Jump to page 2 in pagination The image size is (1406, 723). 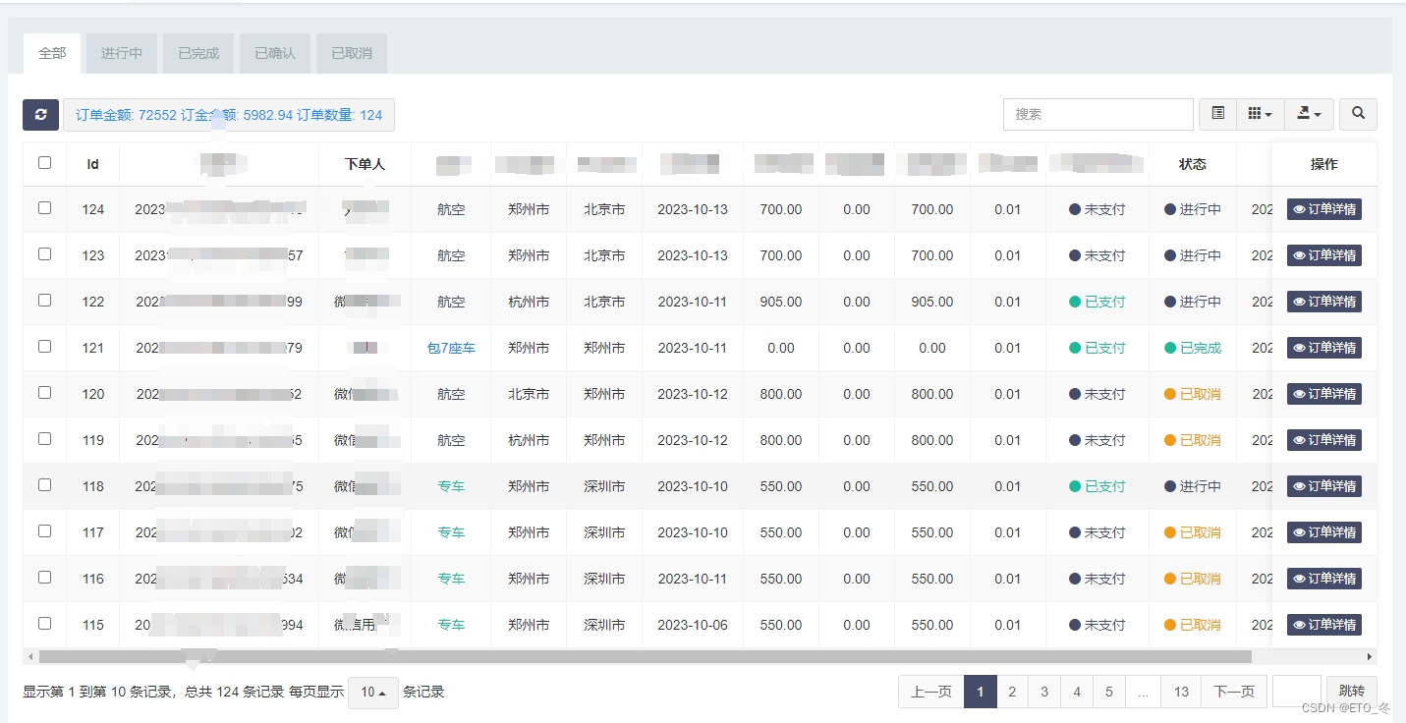(x=1012, y=692)
